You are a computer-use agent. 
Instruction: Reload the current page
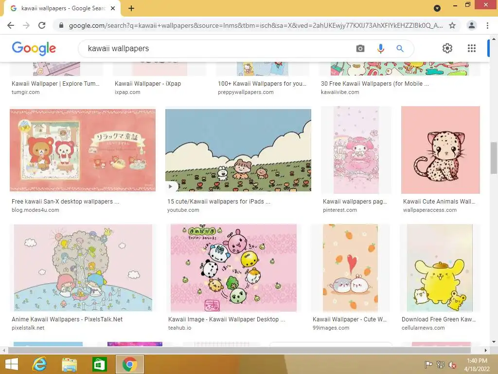(42, 25)
